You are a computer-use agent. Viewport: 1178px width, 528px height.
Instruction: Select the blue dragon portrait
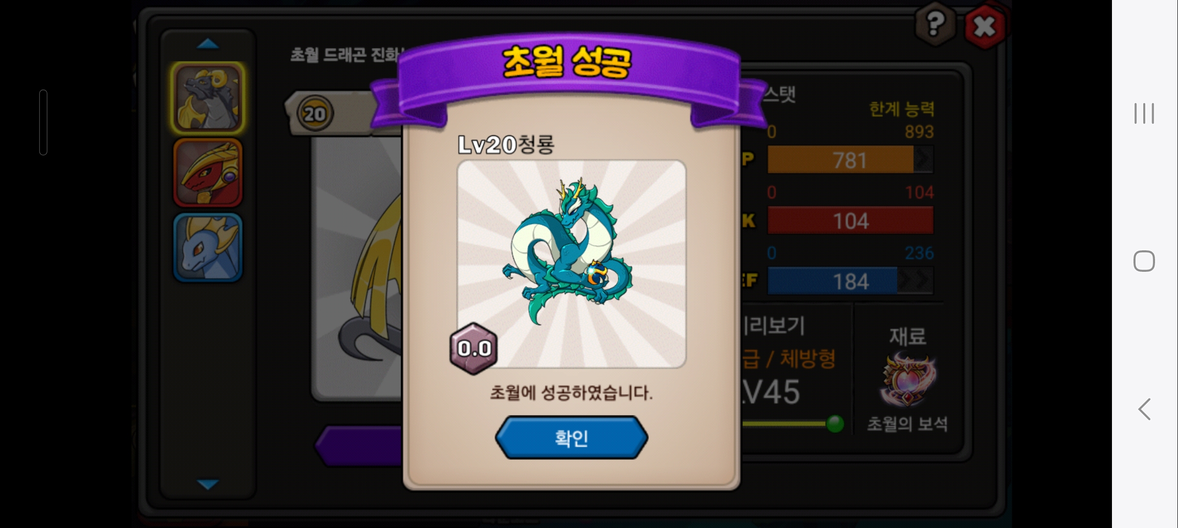[x=208, y=247]
